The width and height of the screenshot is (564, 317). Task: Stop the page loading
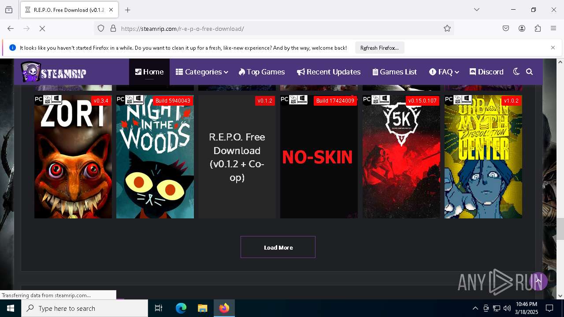pyautogui.click(x=42, y=28)
